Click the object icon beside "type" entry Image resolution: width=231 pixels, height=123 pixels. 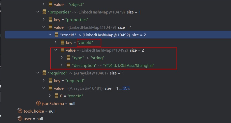coord(68,58)
